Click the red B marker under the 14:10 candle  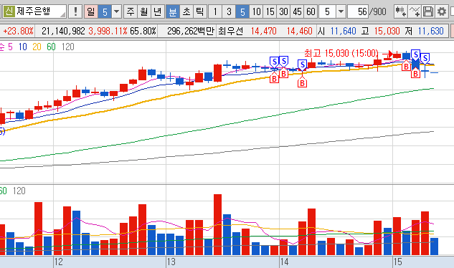(x=302, y=83)
